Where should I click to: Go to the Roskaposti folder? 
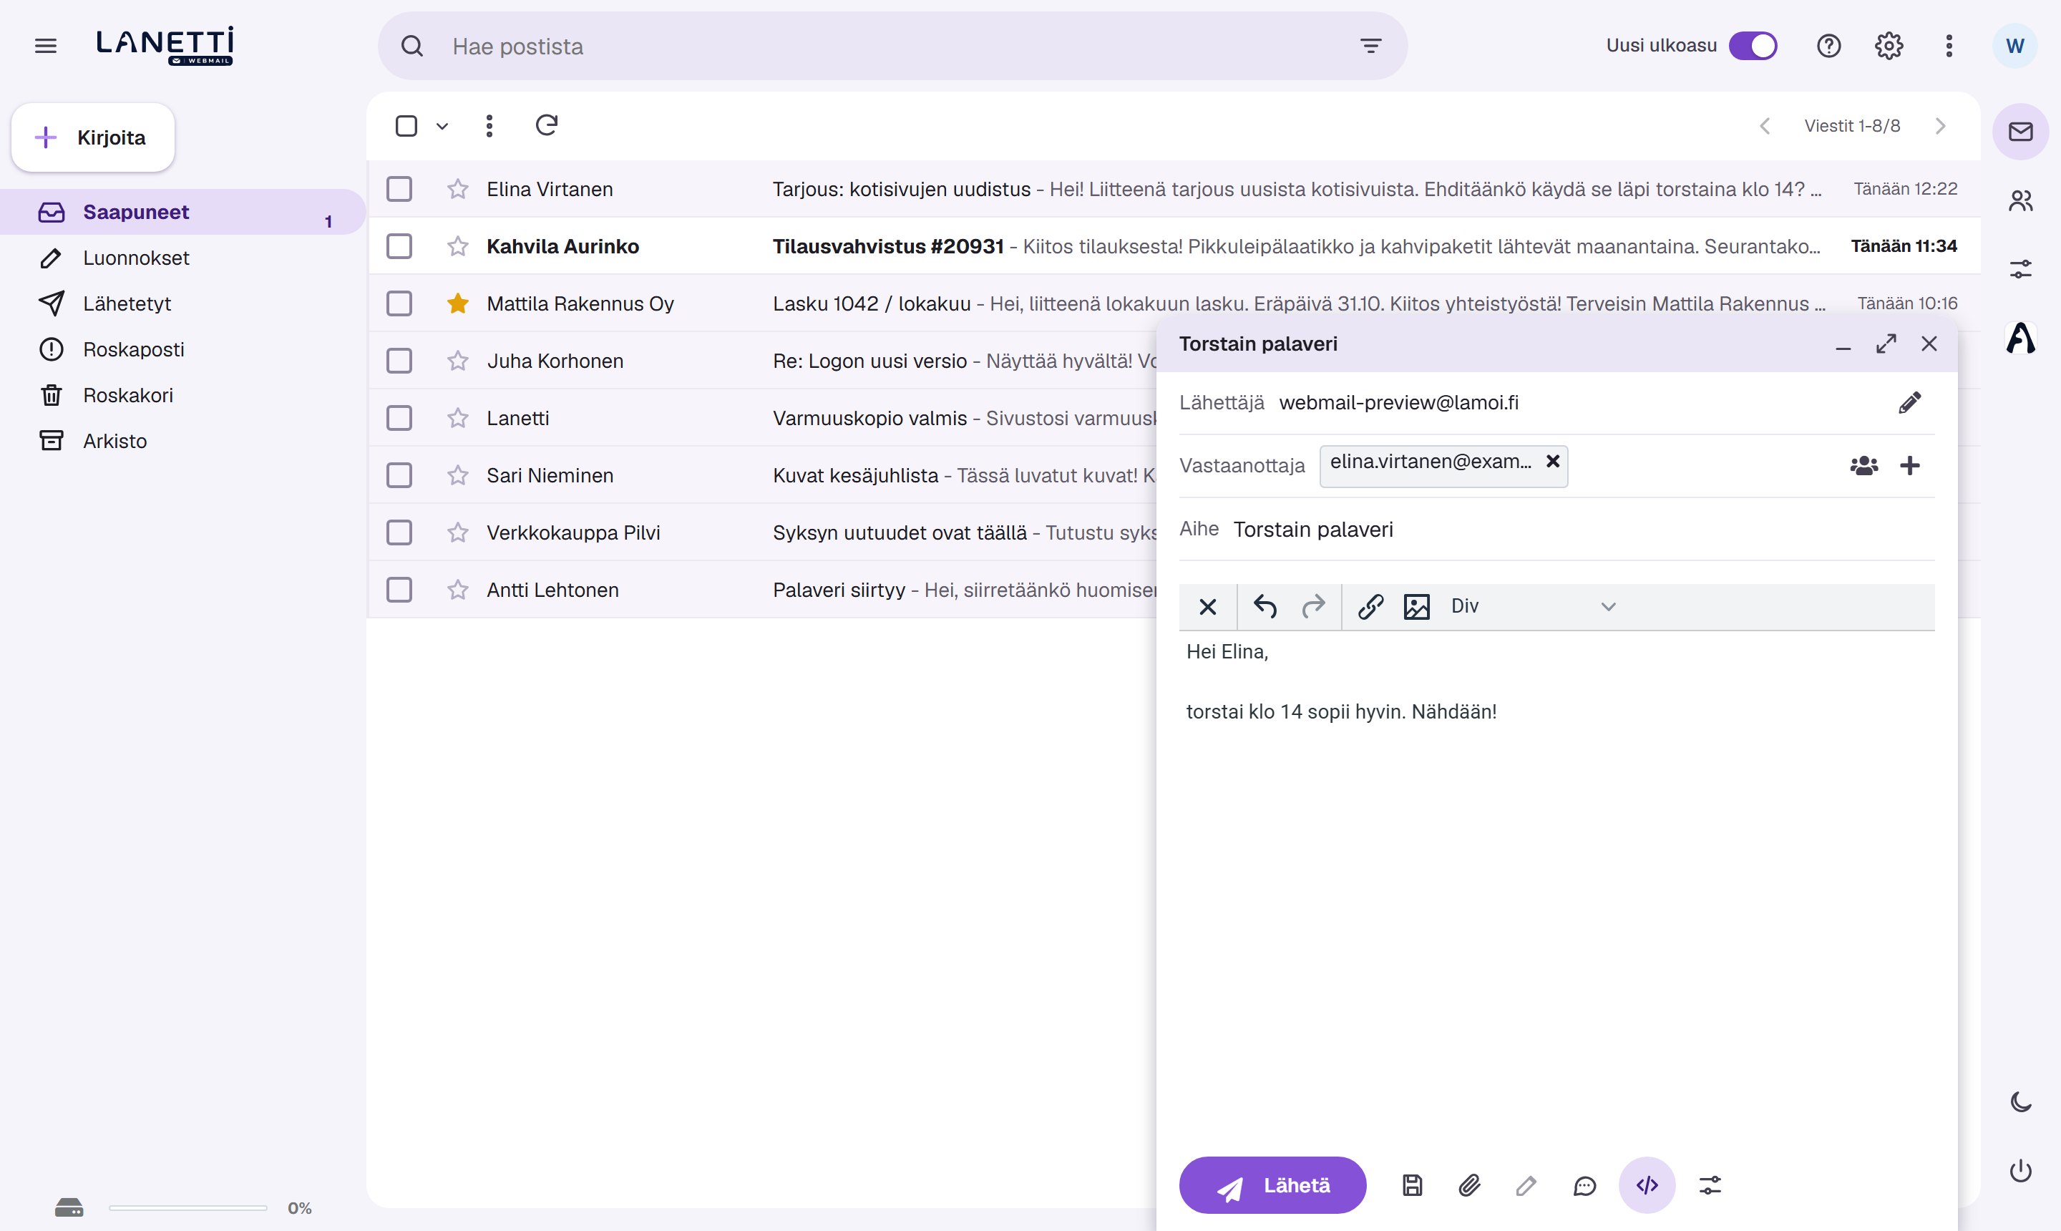tap(134, 349)
